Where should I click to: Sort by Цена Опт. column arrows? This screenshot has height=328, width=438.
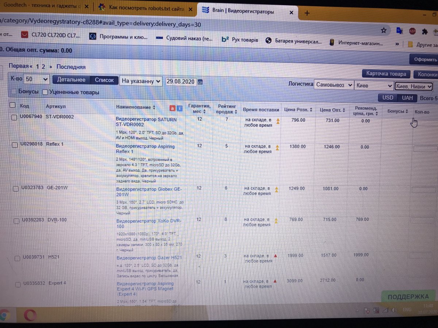click(x=344, y=110)
